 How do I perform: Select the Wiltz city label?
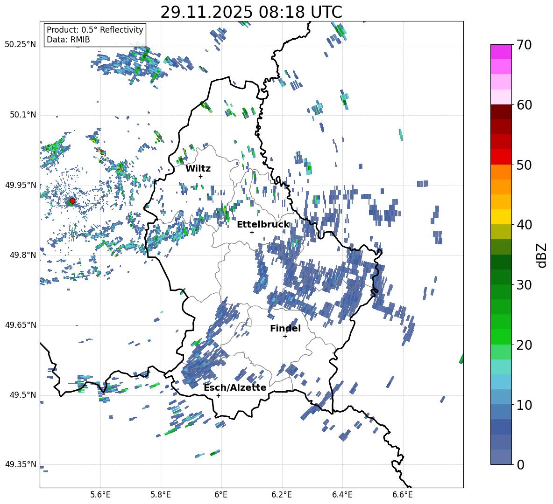click(198, 168)
